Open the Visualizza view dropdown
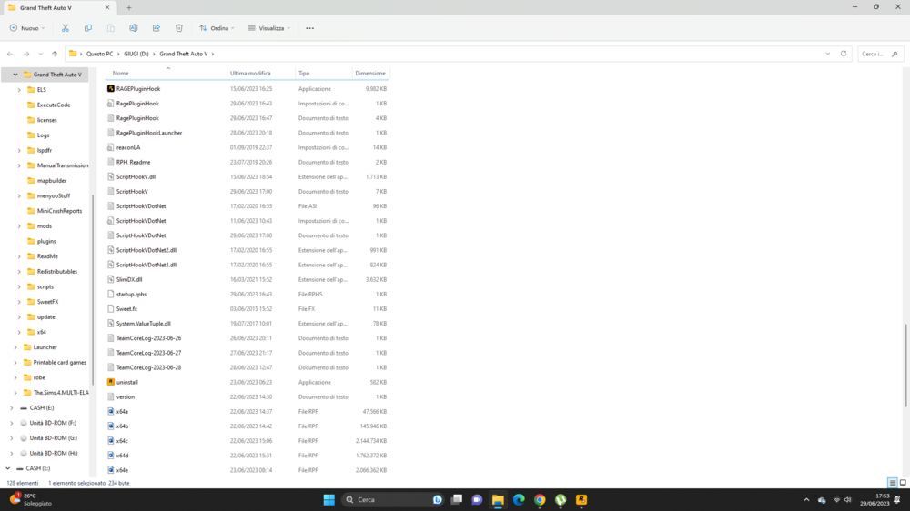The width and height of the screenshot is (910, 511). (268, 28)
